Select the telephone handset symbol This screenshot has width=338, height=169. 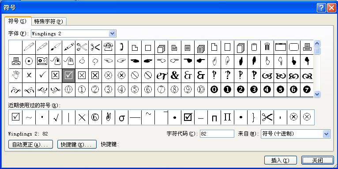(122, 47)
